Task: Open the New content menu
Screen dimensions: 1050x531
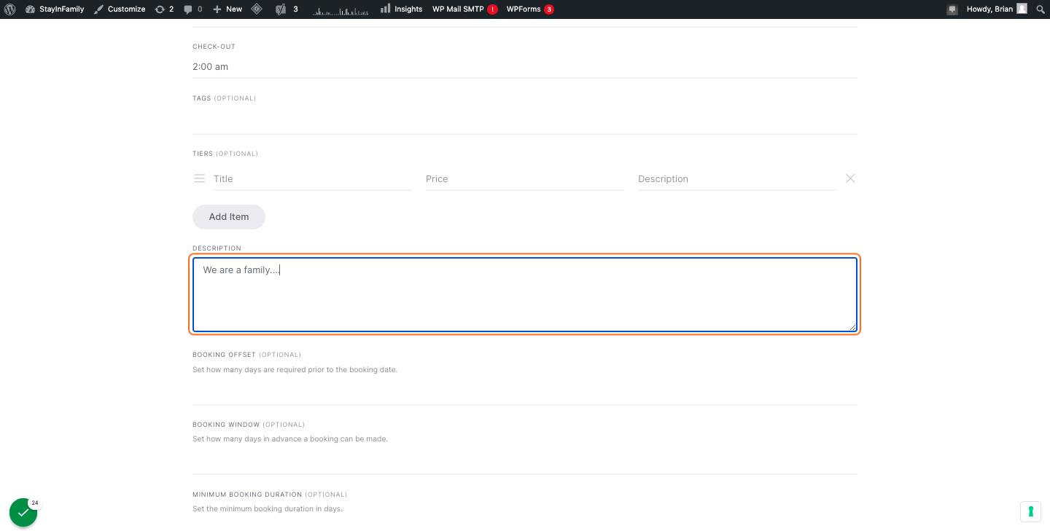Action: [227, 9]
